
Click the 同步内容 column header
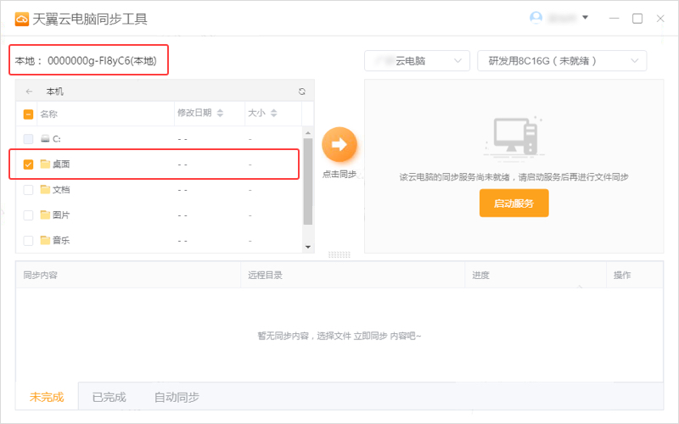40,275
